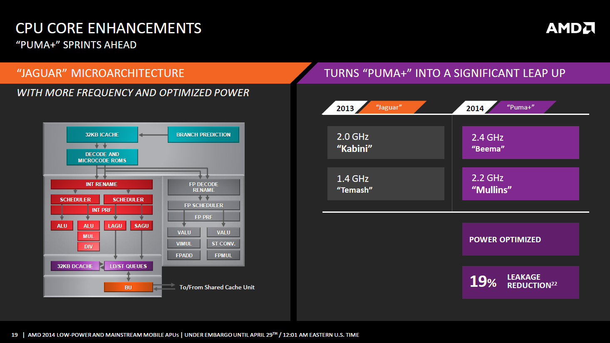Select the 2.2 GHz Mullins box

[520, 184]
